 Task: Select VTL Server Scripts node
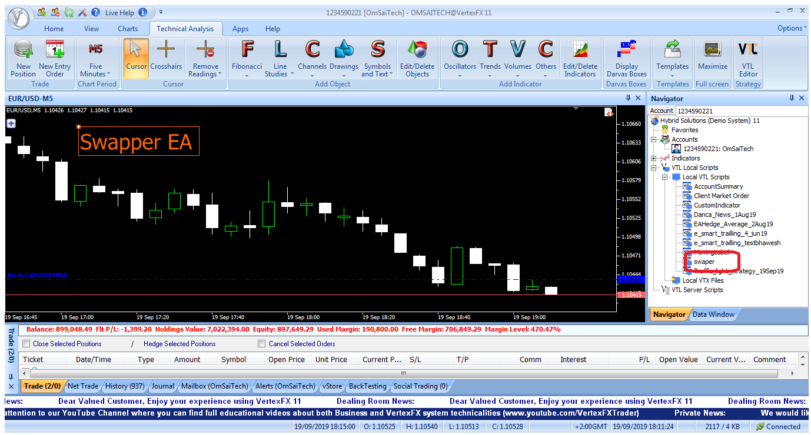697,290
